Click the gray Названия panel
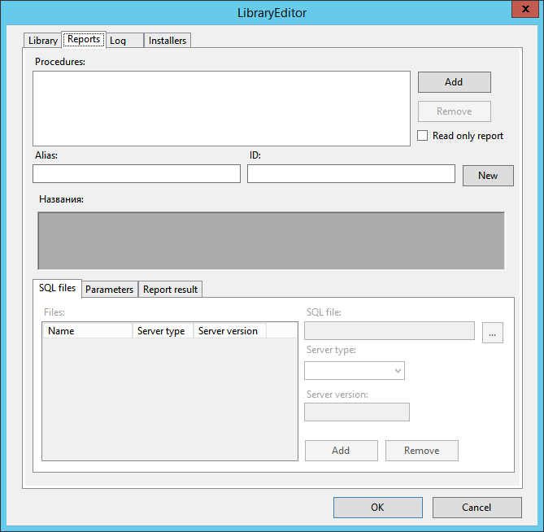Screen dimensions: 544x532 271,241
